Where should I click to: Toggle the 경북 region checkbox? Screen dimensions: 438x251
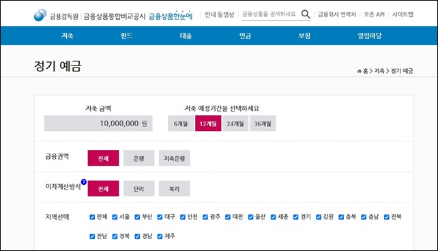pyautogui.click(x=115, y=236)
